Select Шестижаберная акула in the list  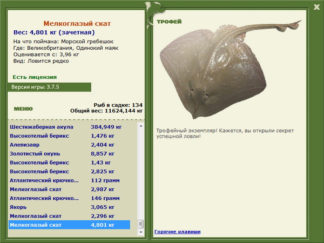click(70, 127)
